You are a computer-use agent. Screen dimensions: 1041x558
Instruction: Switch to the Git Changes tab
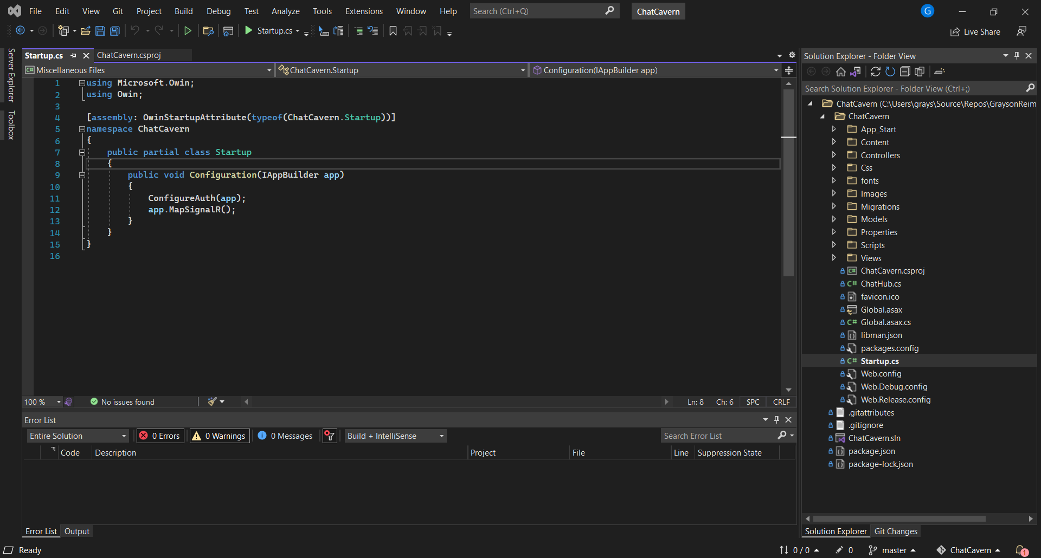tap(896, 531)
